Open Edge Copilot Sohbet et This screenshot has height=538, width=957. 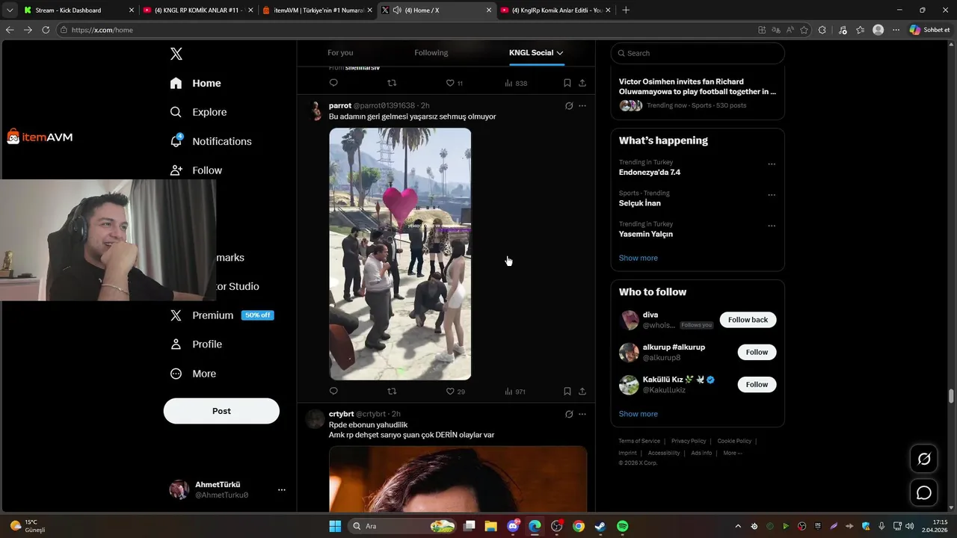click(x=929, y=30)
